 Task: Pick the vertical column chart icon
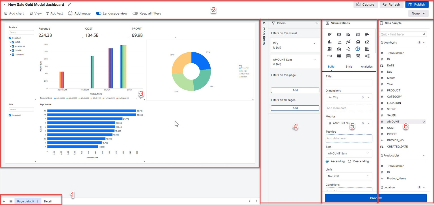[329, 42]
